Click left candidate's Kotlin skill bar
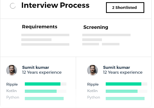 pos(46,91)
